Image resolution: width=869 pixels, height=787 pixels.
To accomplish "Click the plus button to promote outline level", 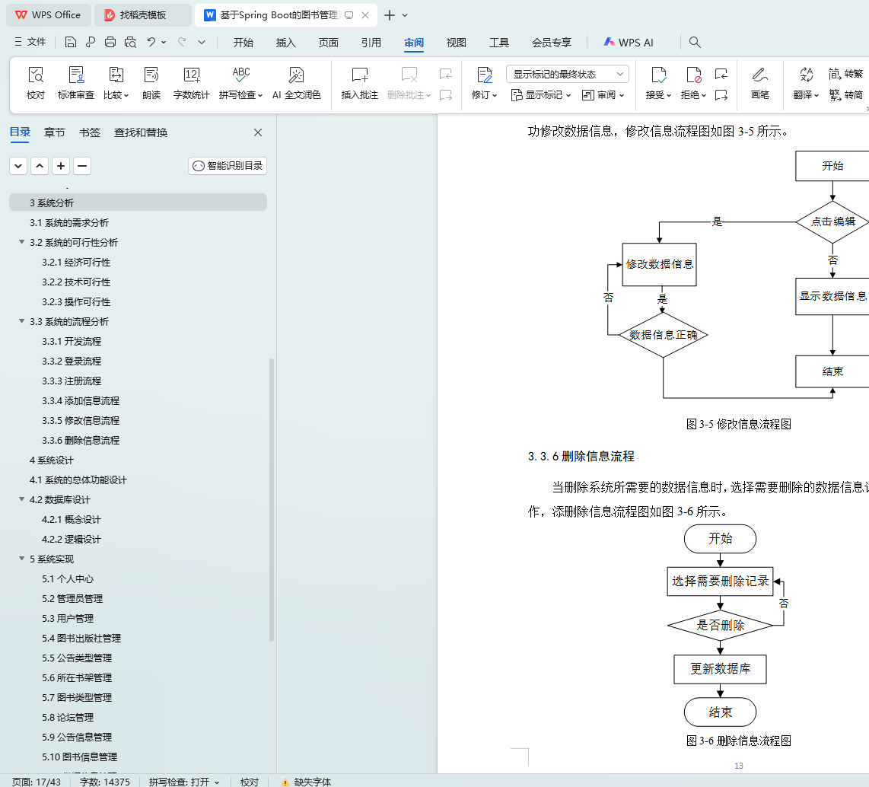I will click(x=61, y=166).
